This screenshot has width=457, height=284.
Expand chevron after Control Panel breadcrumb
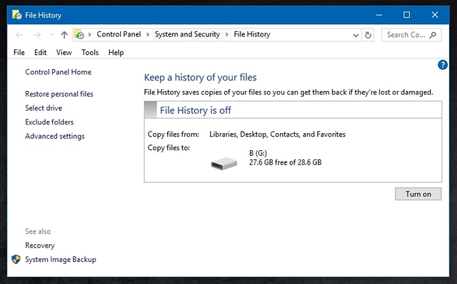148,35
